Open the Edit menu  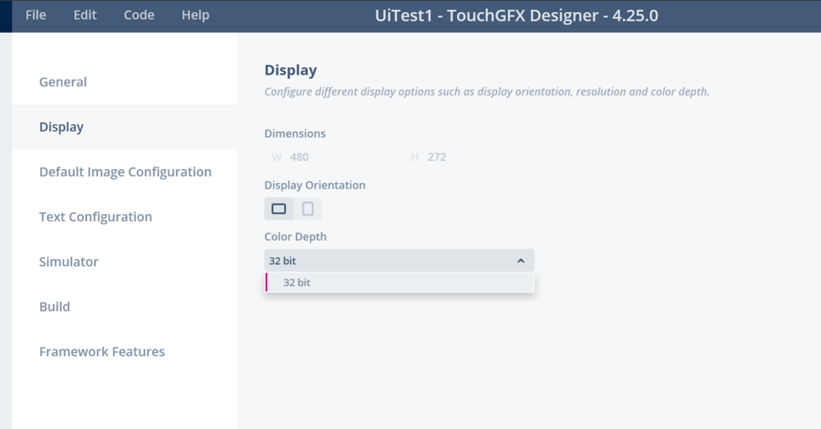(85, 15)
